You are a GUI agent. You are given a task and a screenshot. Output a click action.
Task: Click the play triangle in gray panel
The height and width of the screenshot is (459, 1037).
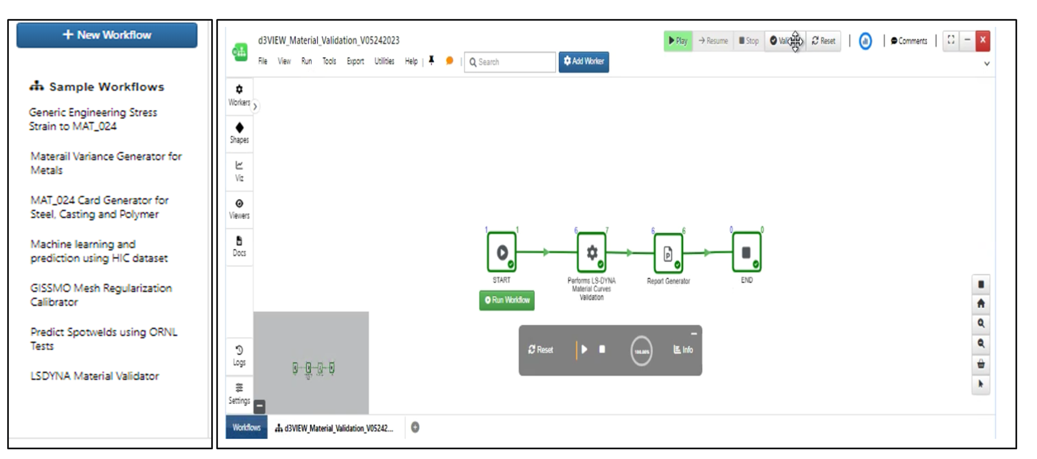584,349
